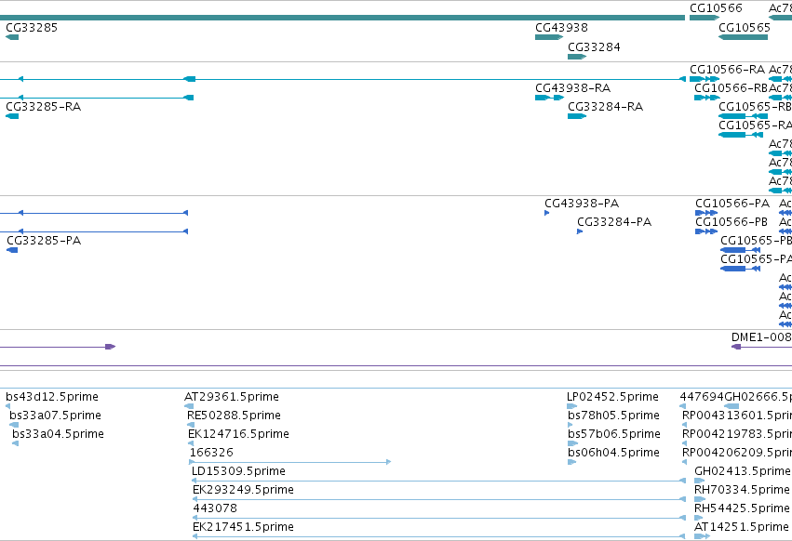Select the small teal gene arrow under CG33285

pos(12,37)
